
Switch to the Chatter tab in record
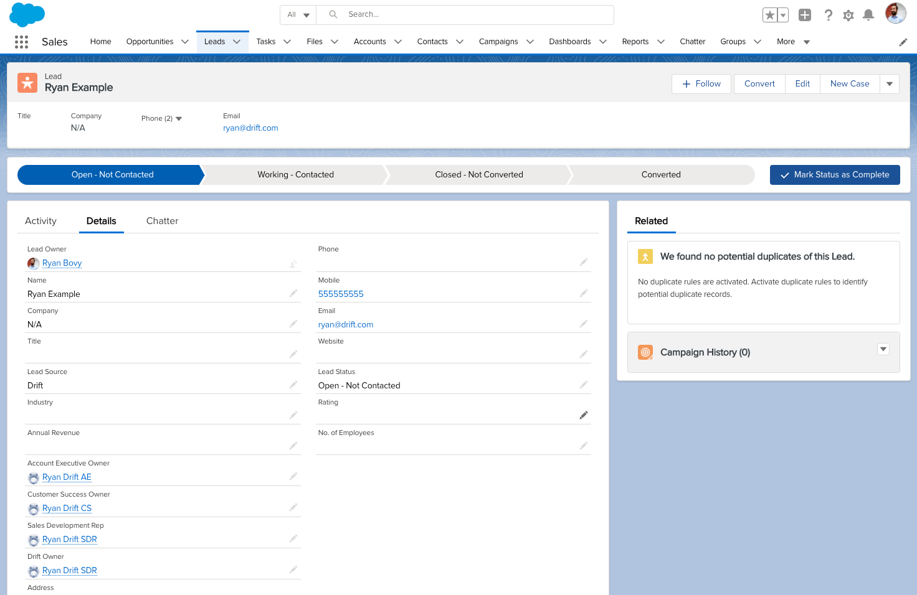pyautogui.click(x=162, y=221)
